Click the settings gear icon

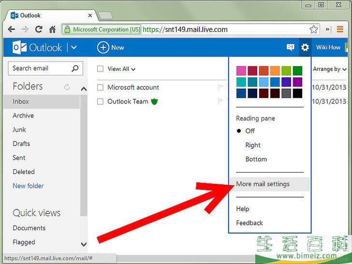[x=305, y=47]
